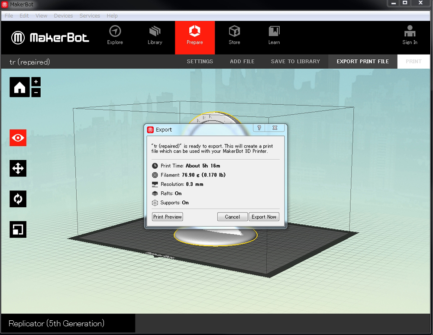Open the File menu

9,16
